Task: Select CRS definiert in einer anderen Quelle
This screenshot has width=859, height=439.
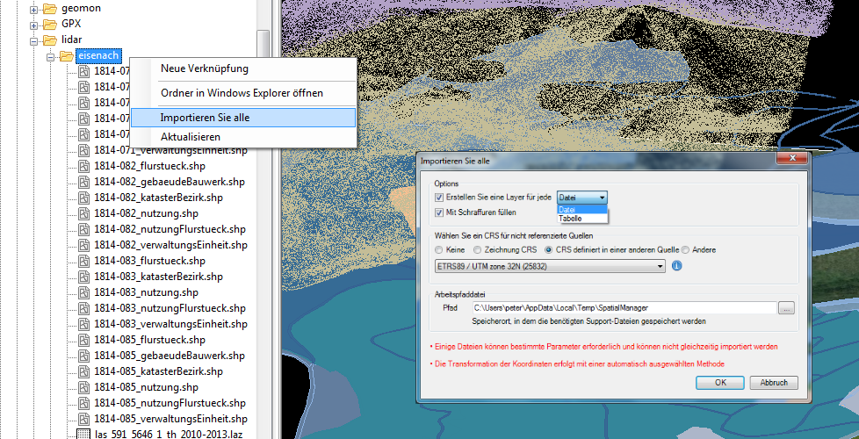Action: point(548,250)
